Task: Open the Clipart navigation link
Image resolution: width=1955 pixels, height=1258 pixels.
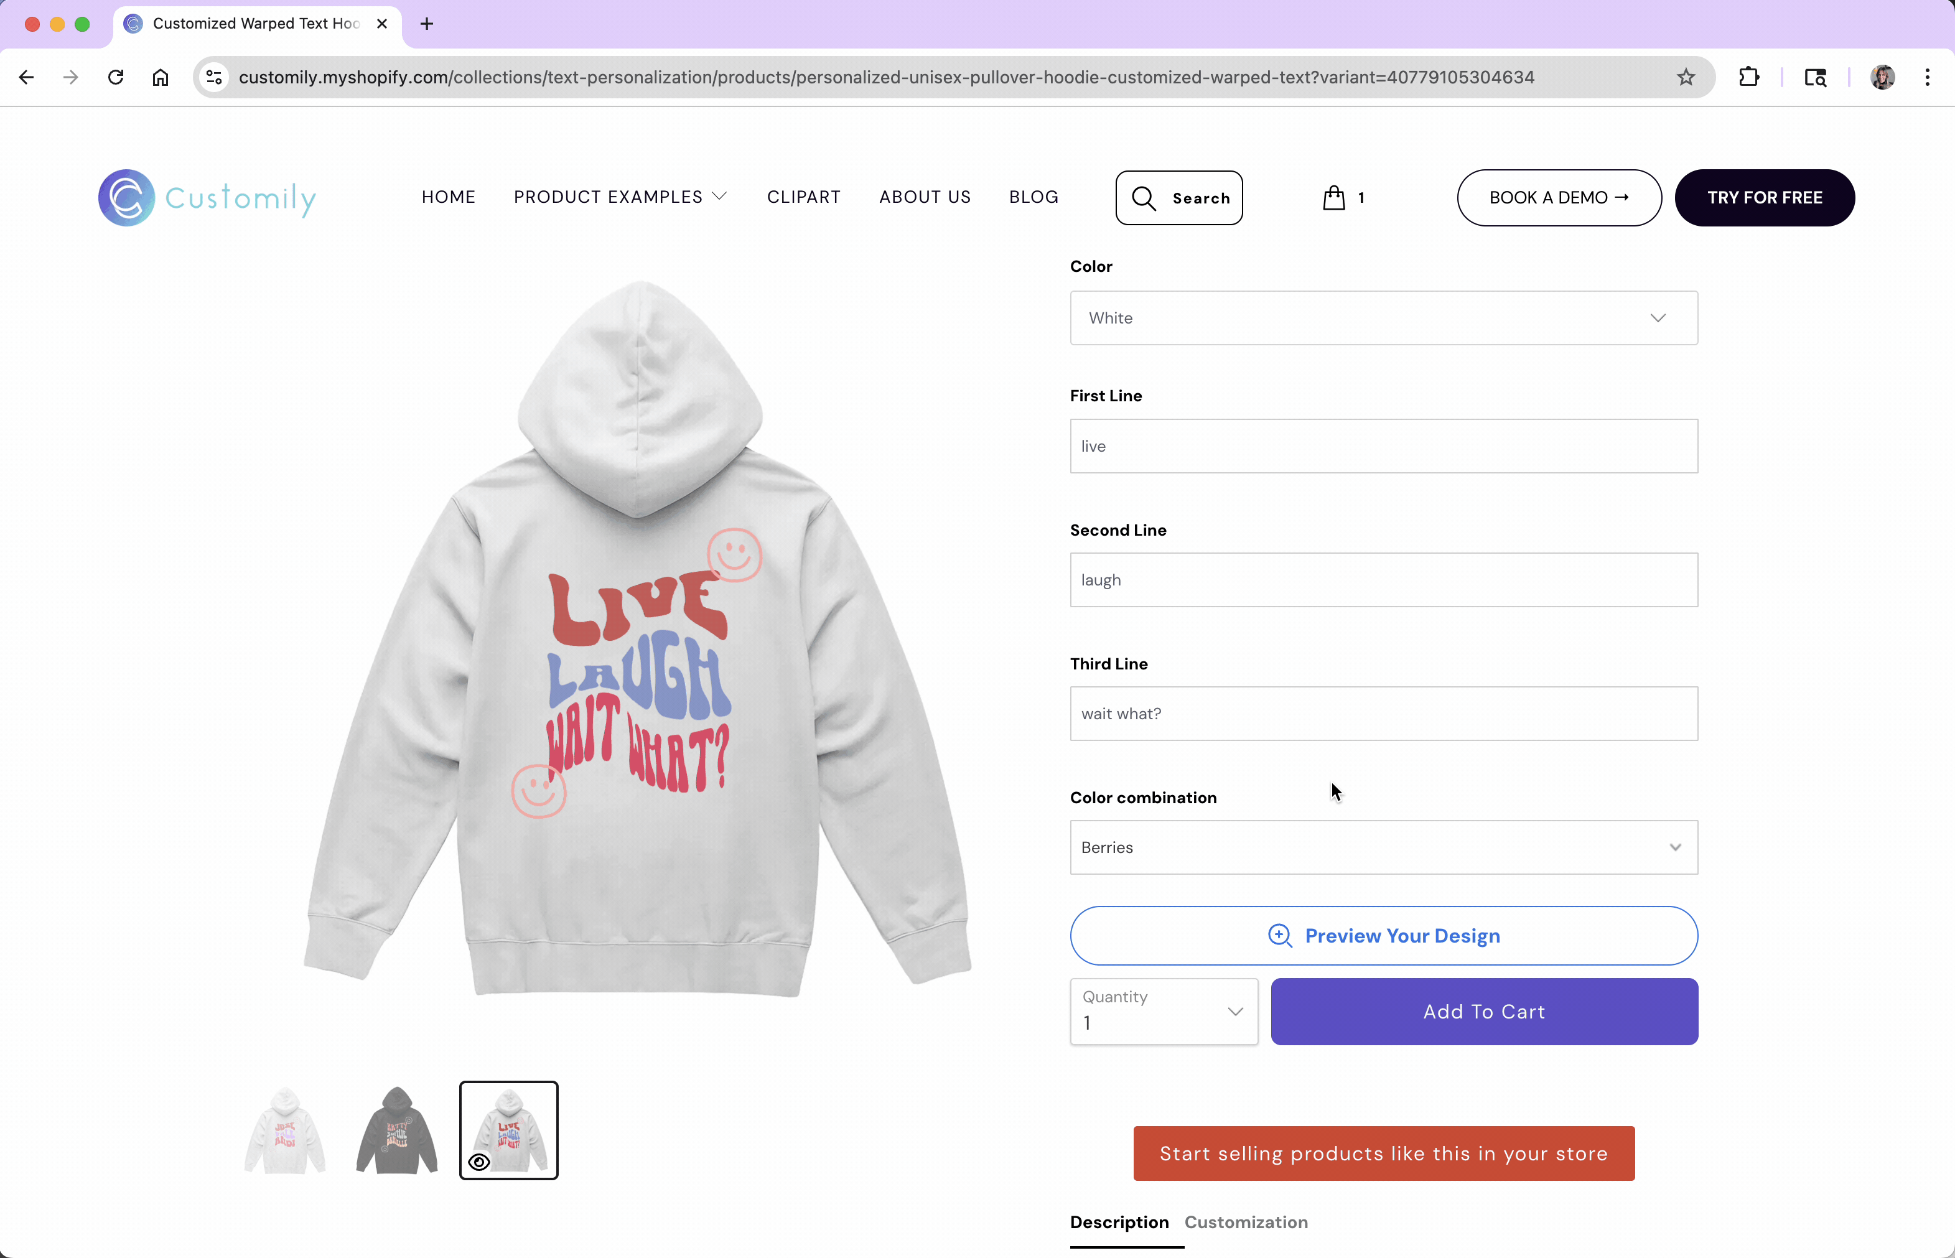Action: pyautogui.click(x=803, y=197)
